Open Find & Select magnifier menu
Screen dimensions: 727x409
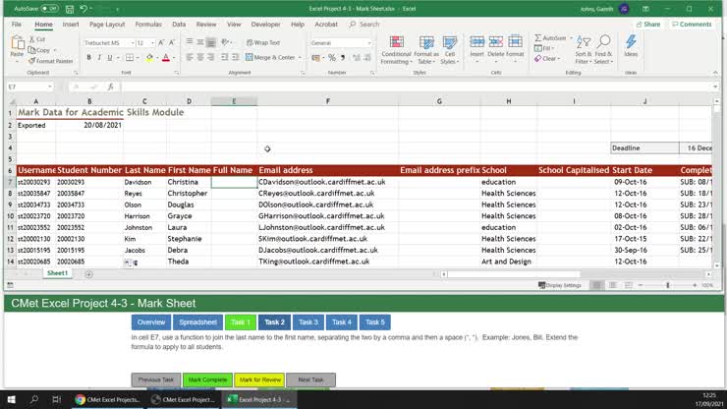coord(603,50)
